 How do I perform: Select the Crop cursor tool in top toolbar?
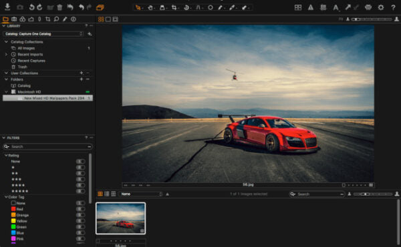pos(174,7)
